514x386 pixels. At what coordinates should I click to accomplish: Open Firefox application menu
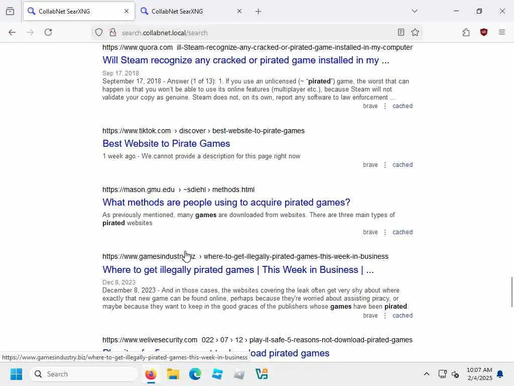[x=502, y=32]
